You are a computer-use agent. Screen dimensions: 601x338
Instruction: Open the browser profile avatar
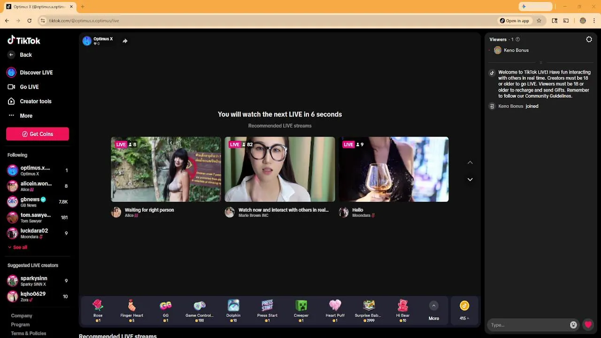(583, 21)
